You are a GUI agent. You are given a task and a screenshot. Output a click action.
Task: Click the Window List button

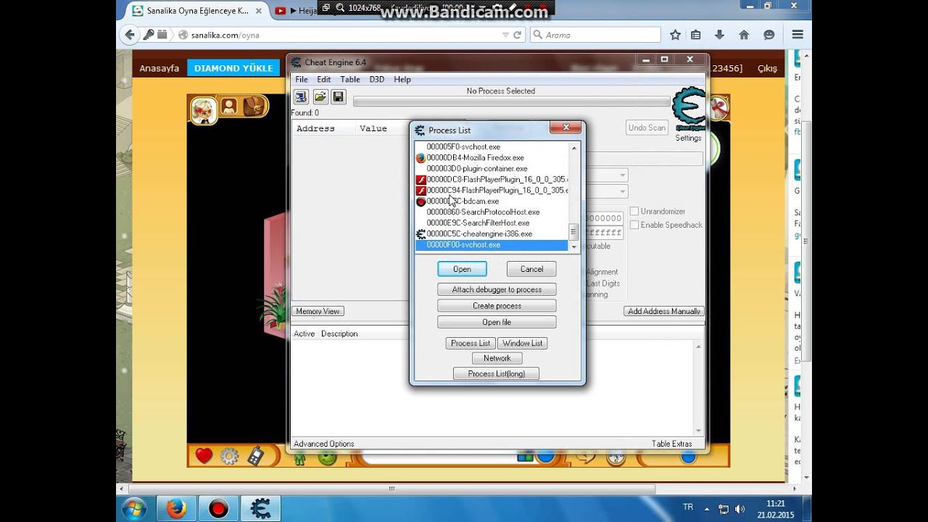click(x=522, y=343)
